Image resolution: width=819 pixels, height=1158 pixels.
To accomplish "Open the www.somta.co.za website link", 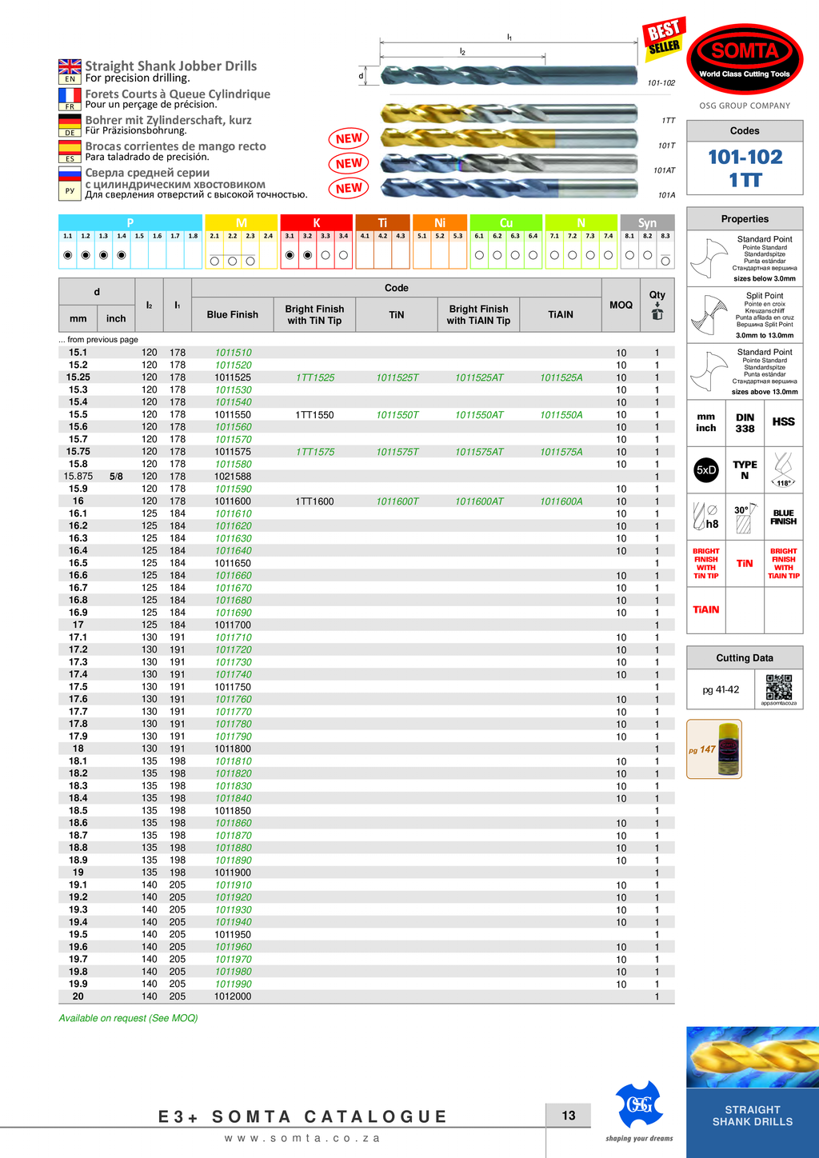I will coord(302,1137).
